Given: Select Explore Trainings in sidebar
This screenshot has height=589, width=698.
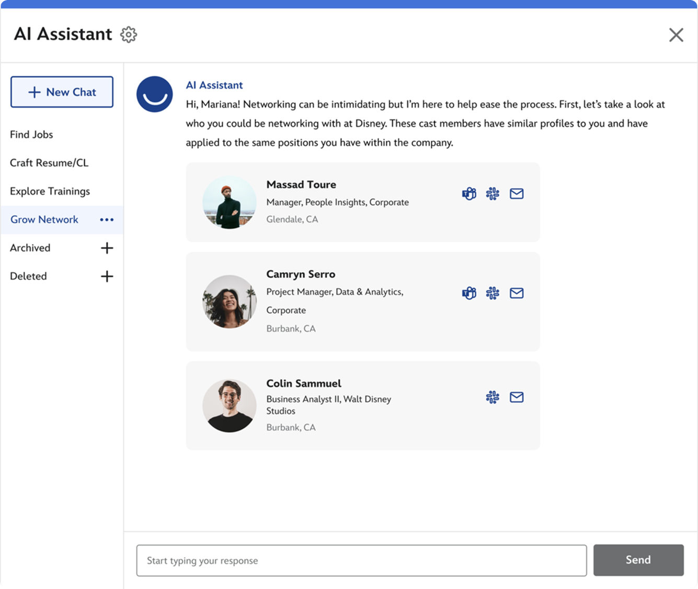Looking at the screenshot, I should click(x=50, y=191).
